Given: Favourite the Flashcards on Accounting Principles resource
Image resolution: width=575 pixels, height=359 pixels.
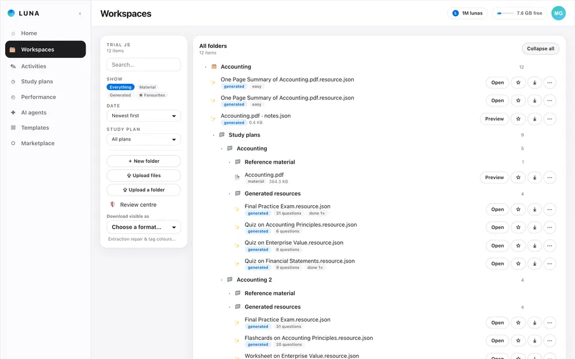Looking at the screenshot, I should [x=518, y=341].
